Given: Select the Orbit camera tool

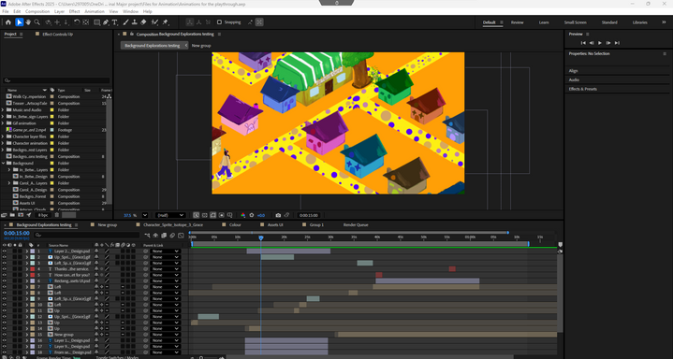Looking at the screenshot, I should coord(48,22).
